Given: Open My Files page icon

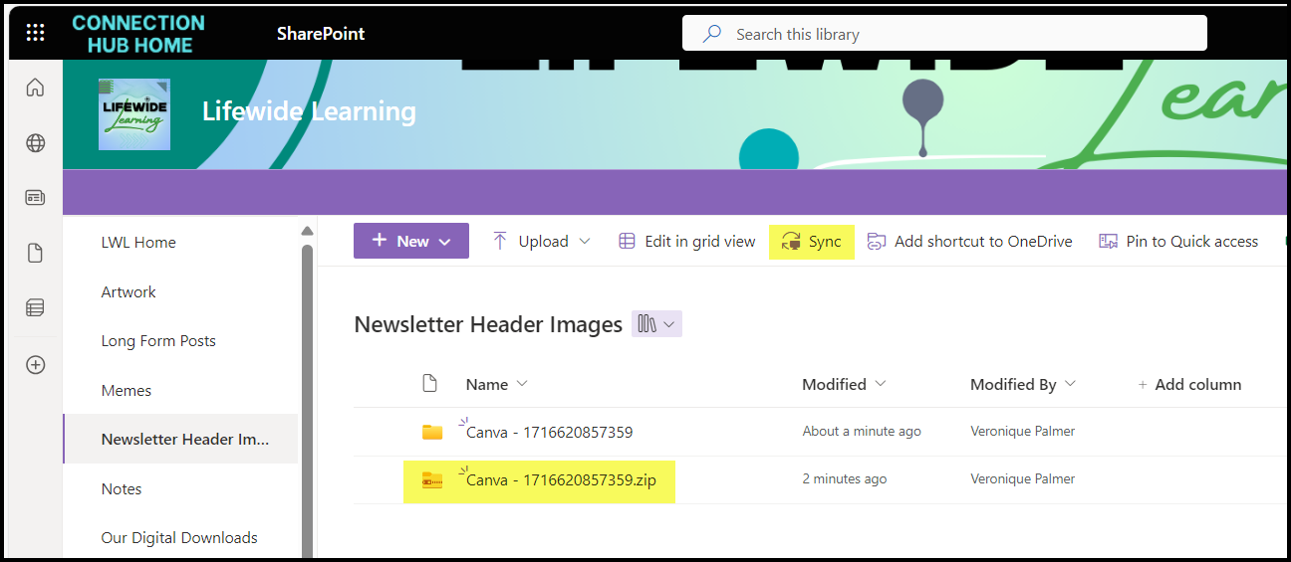Looking at the screenshot, I should tap(35, 254).
